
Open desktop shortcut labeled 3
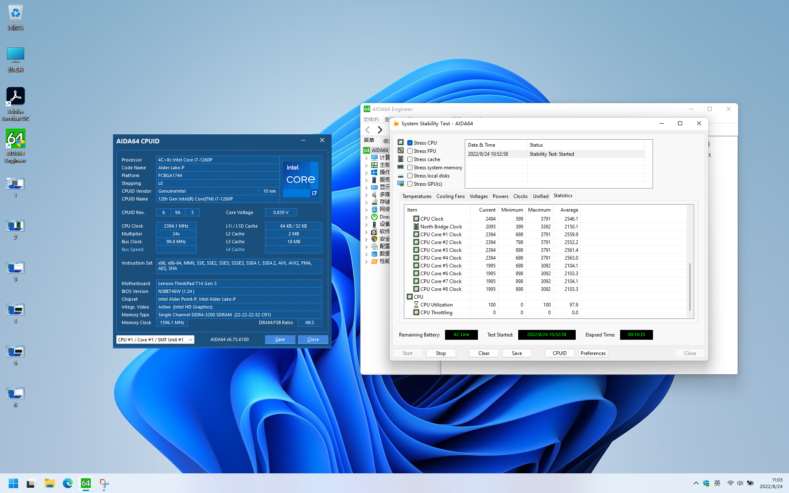[x=16, y=271]
